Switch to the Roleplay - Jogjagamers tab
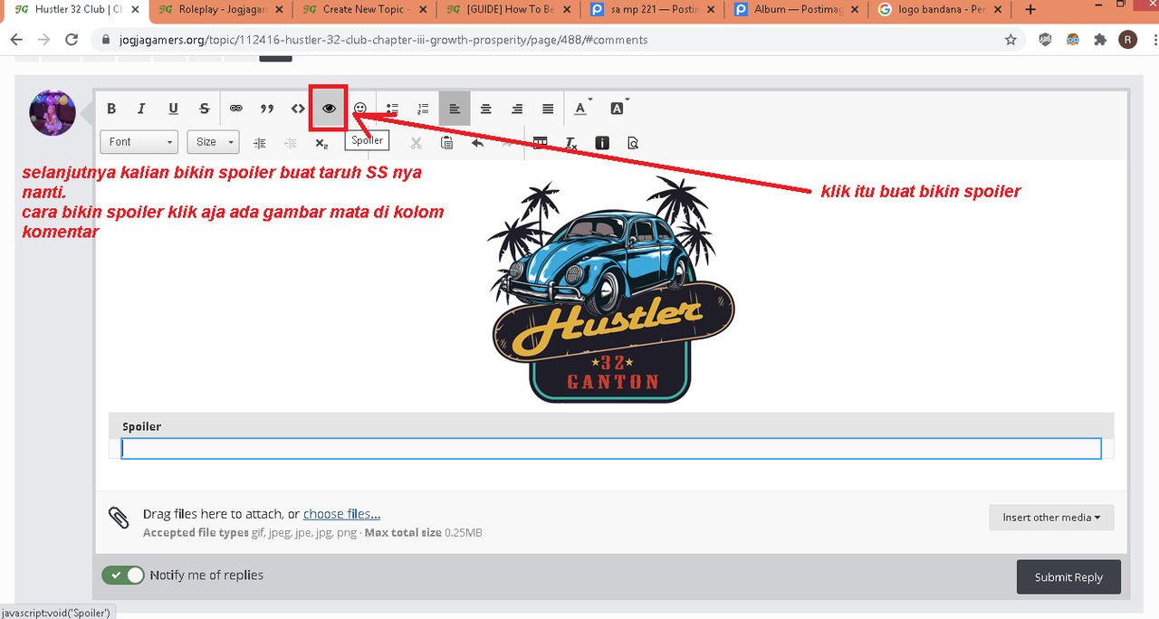 (x=220, y=9)
